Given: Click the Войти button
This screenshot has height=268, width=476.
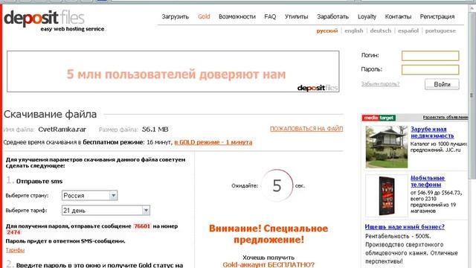Looking at the screenshot, I should tap(442, 84).
